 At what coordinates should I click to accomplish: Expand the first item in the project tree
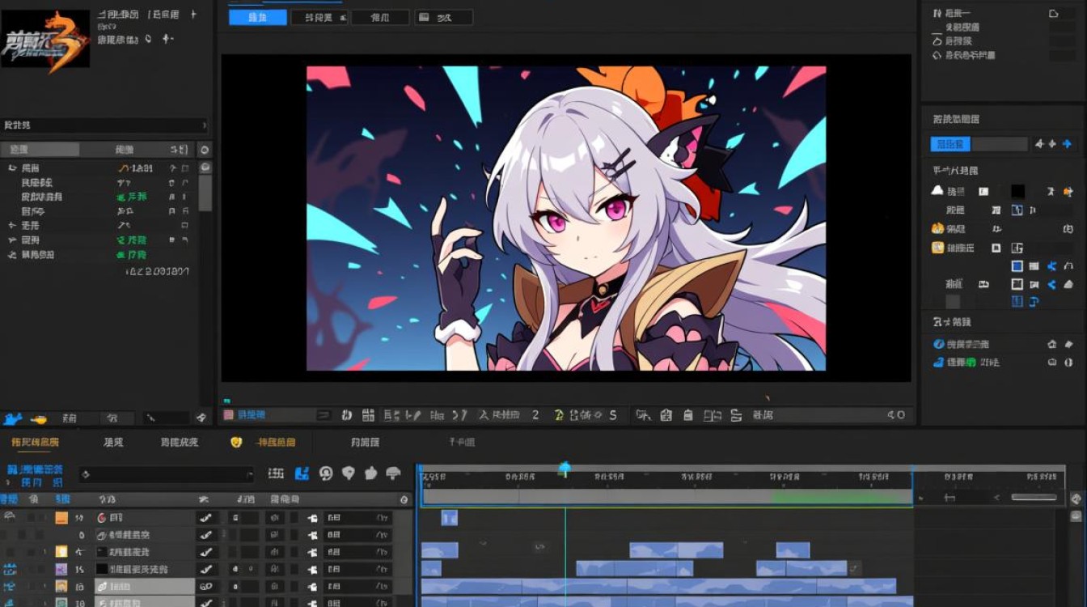point(12,168)
